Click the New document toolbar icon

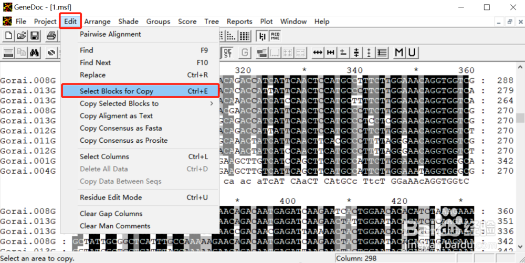pyautogui.click(x=8, y=36)
